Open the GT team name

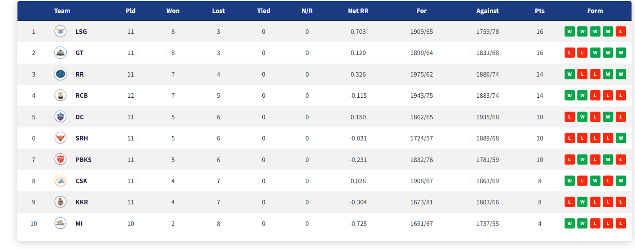pyautogui.click(x=79, y=53)
